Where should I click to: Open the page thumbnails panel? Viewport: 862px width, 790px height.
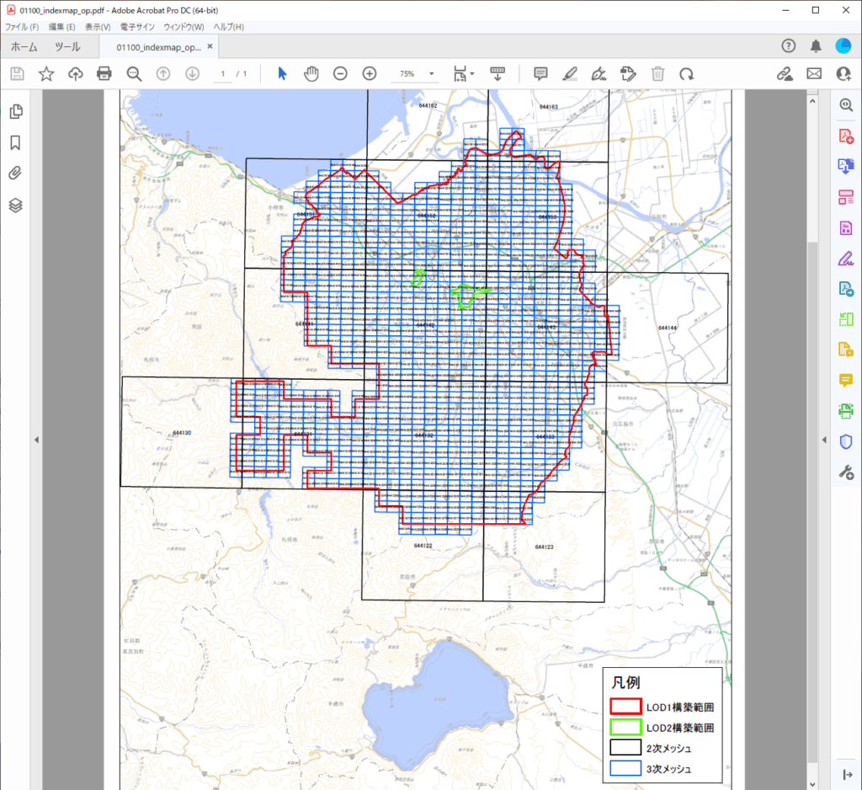[x=15, y=111]
